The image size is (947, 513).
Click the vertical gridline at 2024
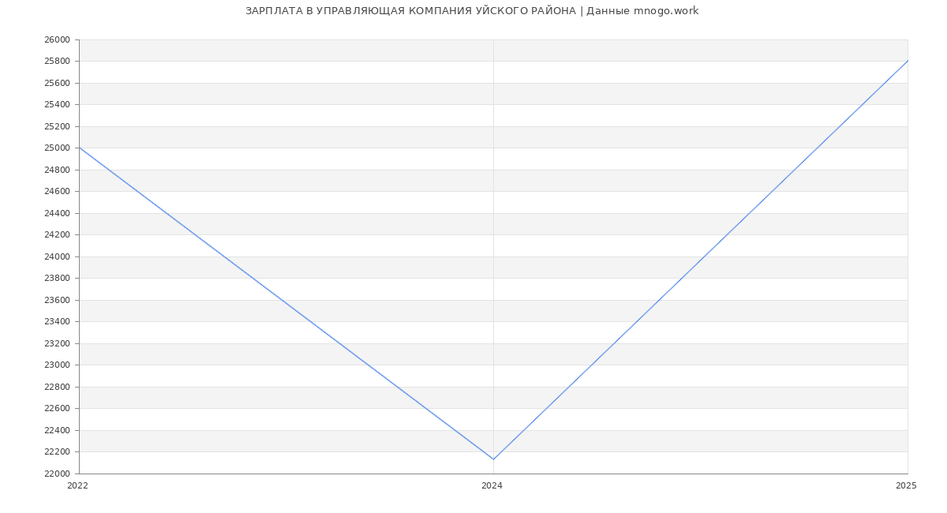coord(493,237)
